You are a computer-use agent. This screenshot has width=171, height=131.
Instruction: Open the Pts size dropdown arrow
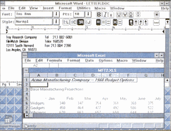point(88,14)
